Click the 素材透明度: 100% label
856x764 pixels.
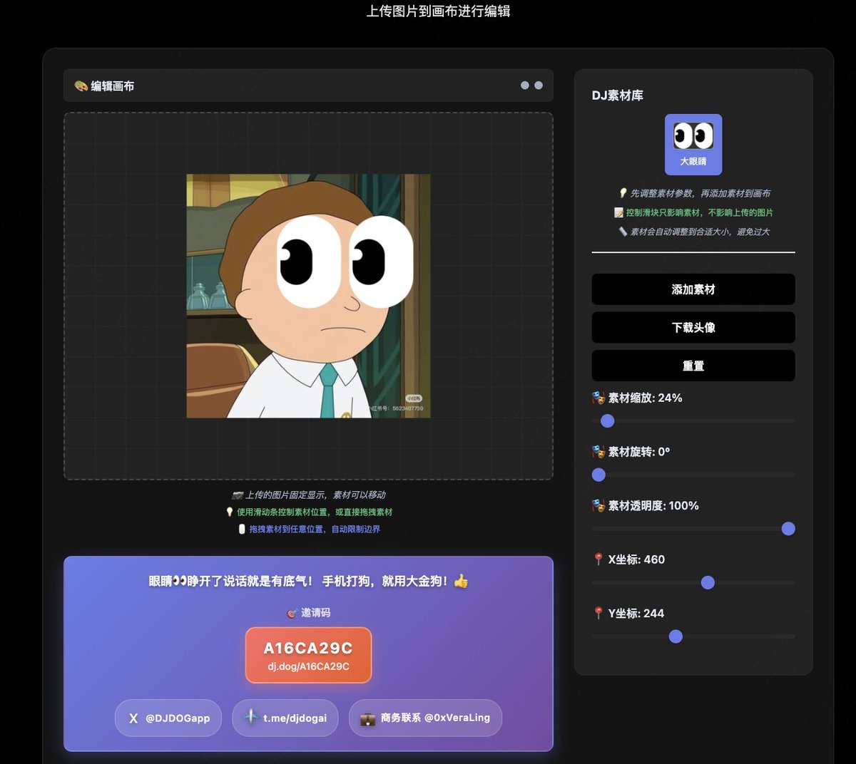pyautogui.click(x=653, y=505)
